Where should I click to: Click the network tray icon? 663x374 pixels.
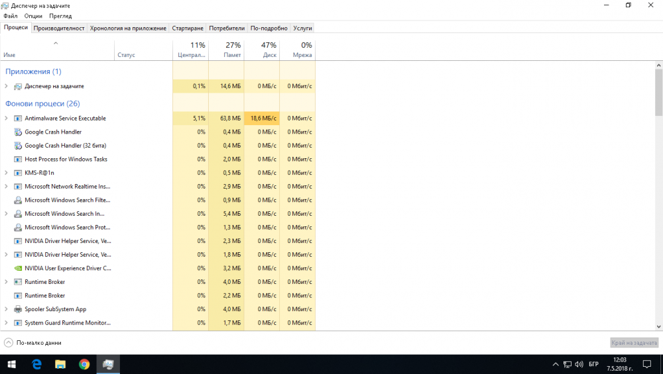pos(568,364)
